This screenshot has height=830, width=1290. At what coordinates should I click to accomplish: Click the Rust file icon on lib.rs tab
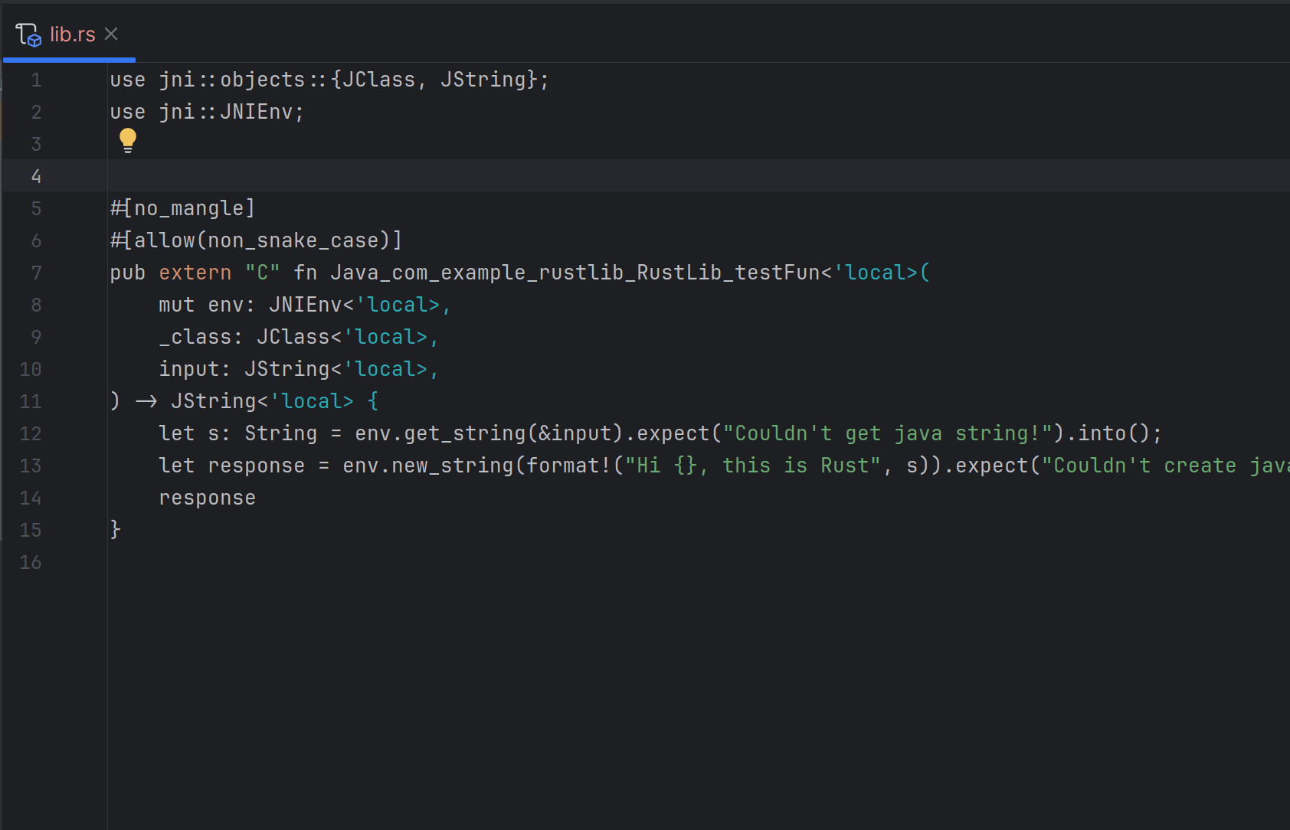28,34
